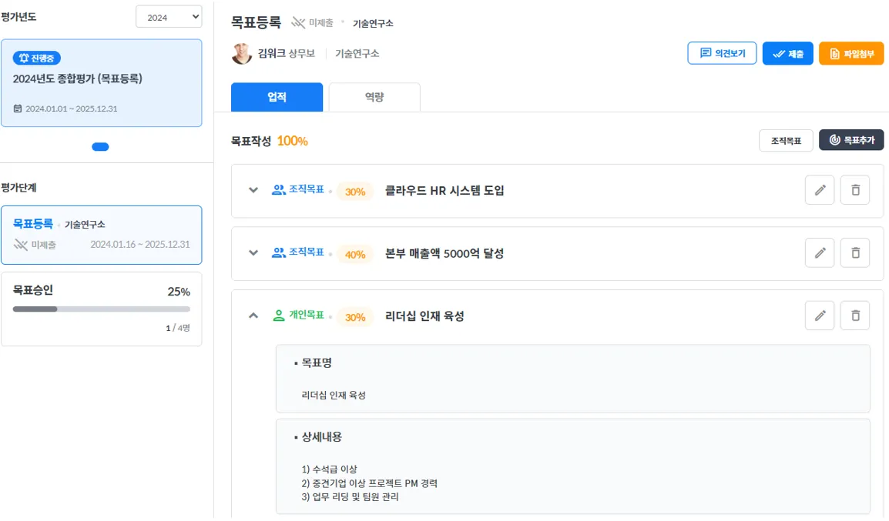Click pencil icon for 본부 매출액 5000억 달성
This screenshot has width=889, height=521.
tap(820, 252)
